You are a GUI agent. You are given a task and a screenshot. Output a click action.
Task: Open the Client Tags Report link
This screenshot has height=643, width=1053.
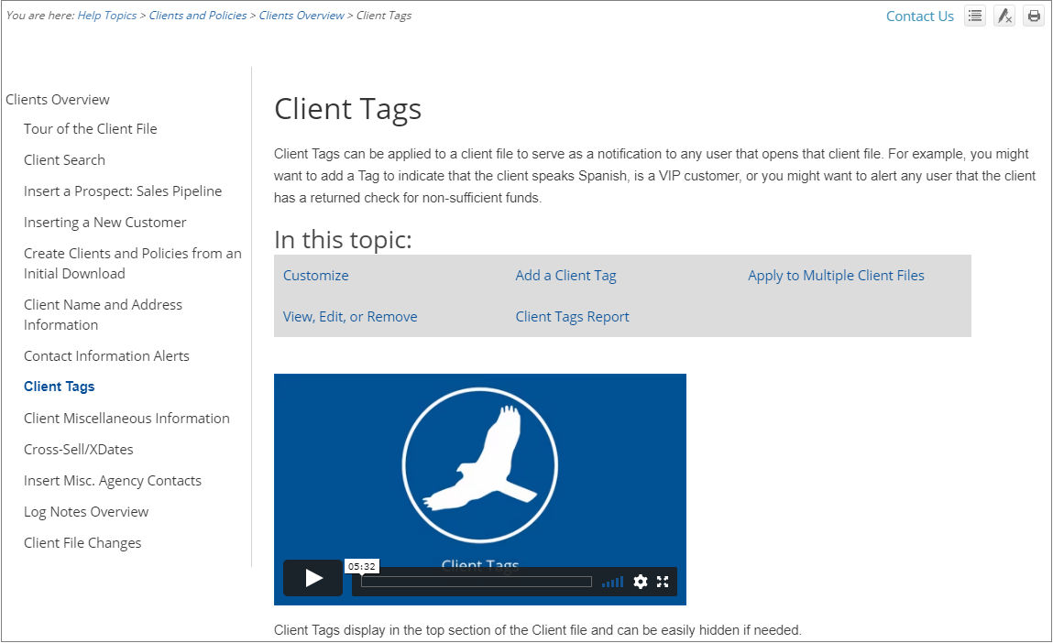(x=572, y=316)
